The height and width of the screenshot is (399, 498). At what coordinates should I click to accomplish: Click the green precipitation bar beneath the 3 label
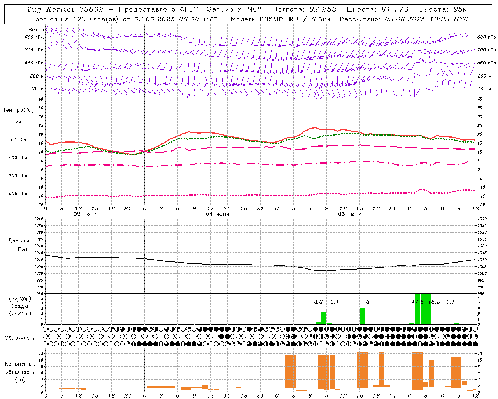point(362,316)
